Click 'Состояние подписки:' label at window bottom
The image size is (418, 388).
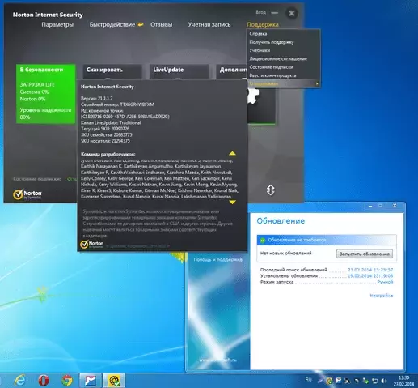(x=37, y=179)
